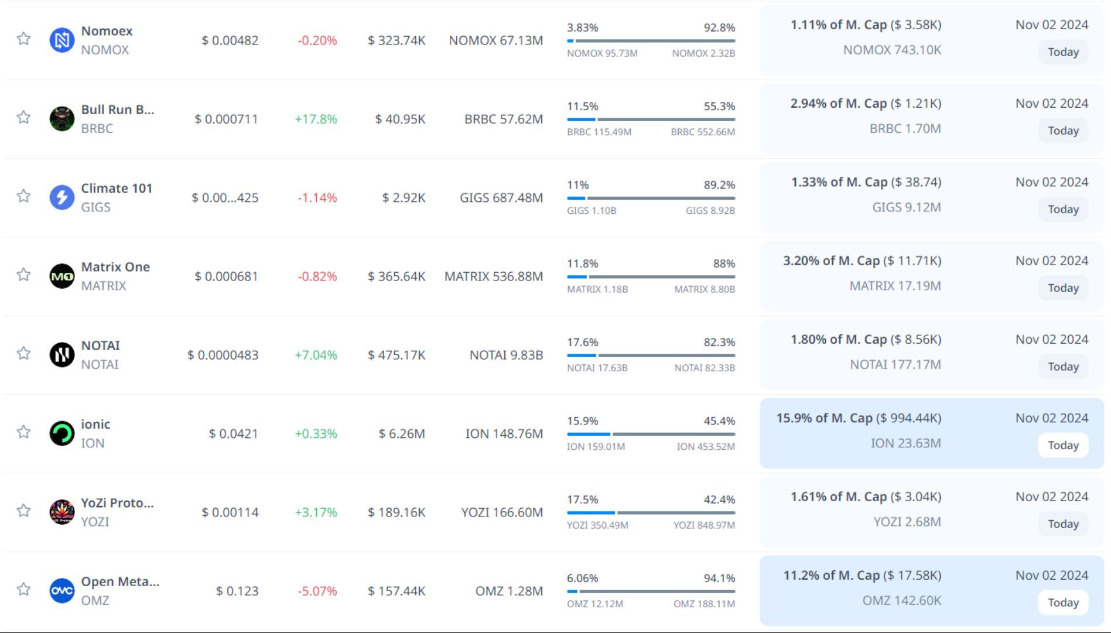Open the Climate 101 token name link
The height and width of the screenshot is (633, 1111).
[117, 188]
